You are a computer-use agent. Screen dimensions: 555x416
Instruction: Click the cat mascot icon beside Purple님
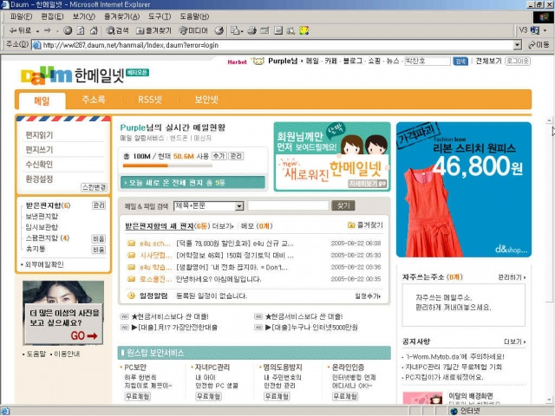pos(258,62)
